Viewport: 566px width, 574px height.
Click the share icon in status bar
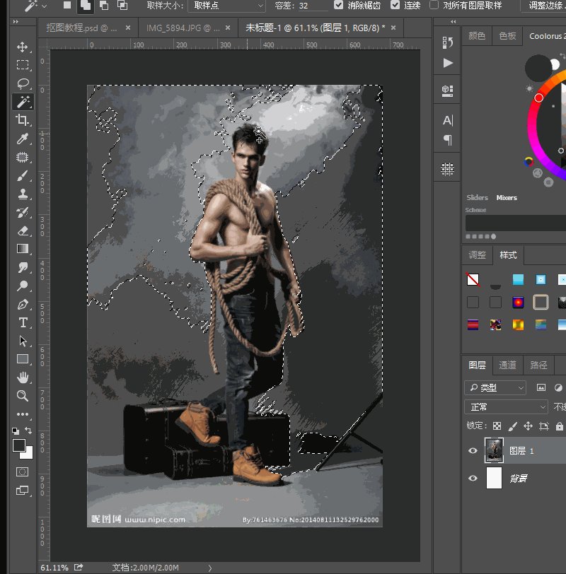coord(79,568)
